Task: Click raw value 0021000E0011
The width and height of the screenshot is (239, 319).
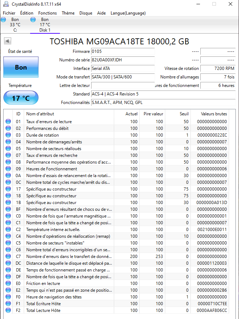Action: point(212,230)
